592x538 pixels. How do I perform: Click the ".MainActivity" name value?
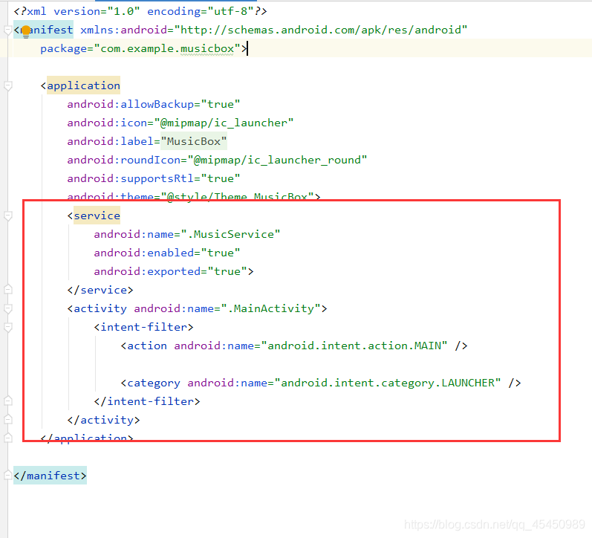270,308
